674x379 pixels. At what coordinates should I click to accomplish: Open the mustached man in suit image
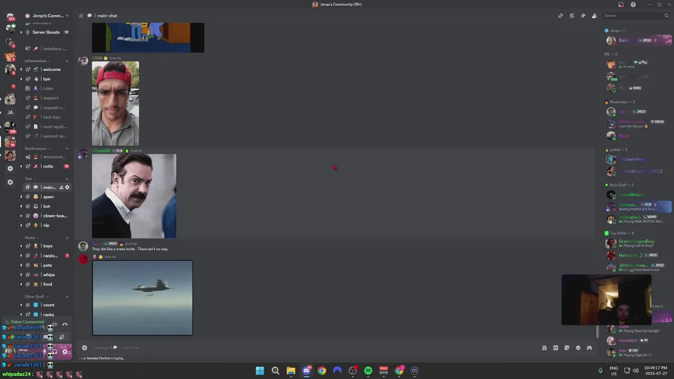pyautogui.click(x=134, y=196)
